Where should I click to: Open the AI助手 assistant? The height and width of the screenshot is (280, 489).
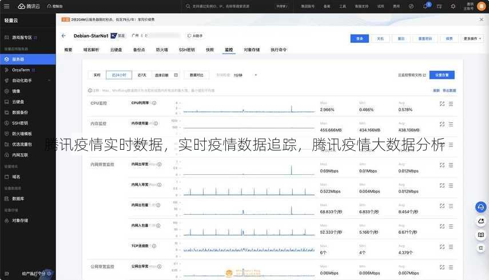click(195, 36)
